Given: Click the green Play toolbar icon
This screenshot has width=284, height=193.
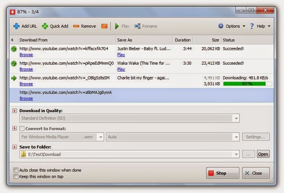Looking at the screenshot, I should coord(117,26).
